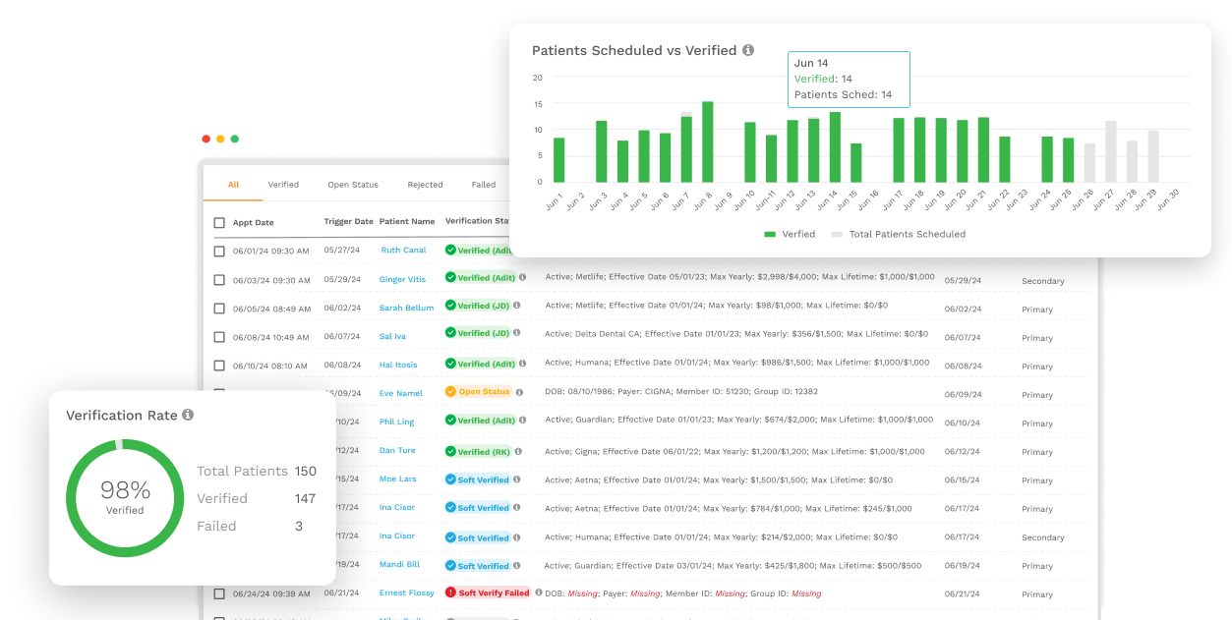Switch to the Open Status tab
This screenshot has width=1232, height=620.
(x=353, y=185)
